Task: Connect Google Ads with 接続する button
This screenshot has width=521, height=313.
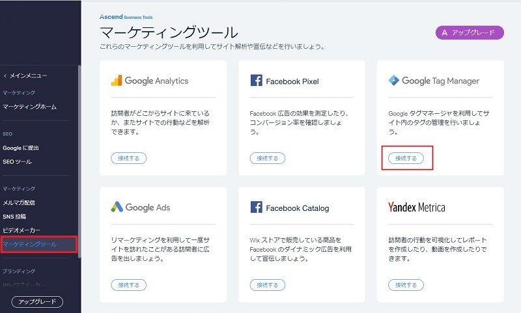Action: tap(128, 285)
